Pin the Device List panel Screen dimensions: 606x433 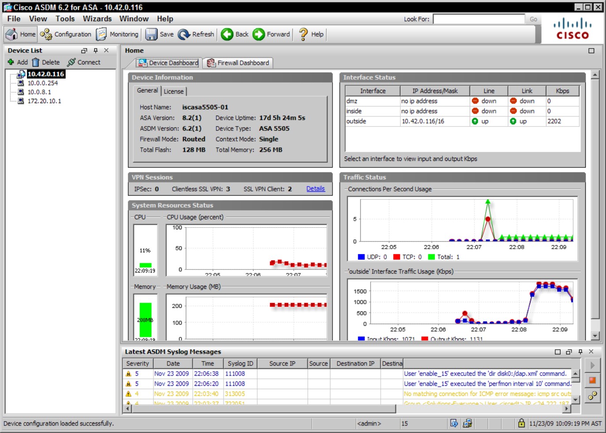(96, 51)
